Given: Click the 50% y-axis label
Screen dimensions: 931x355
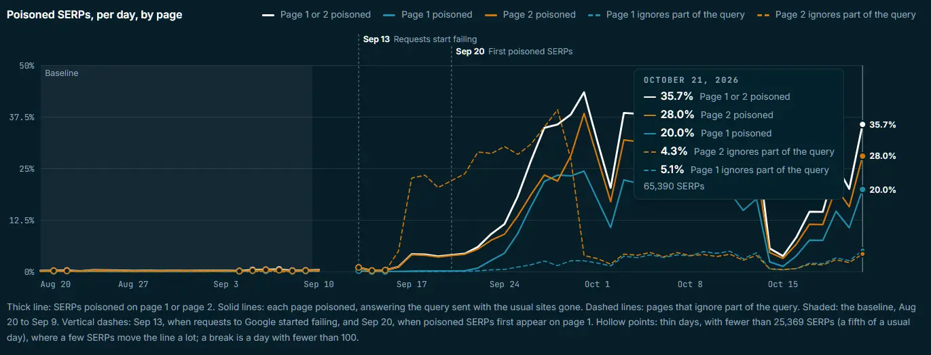Looking at the screenshot, I should click(x=26, y=66).
